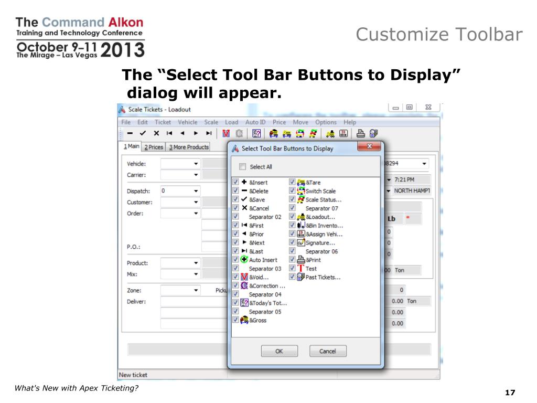Go to first record using toolbar arrow
Image resolution: width=537 pixels, height=403 pixels.
169,133
